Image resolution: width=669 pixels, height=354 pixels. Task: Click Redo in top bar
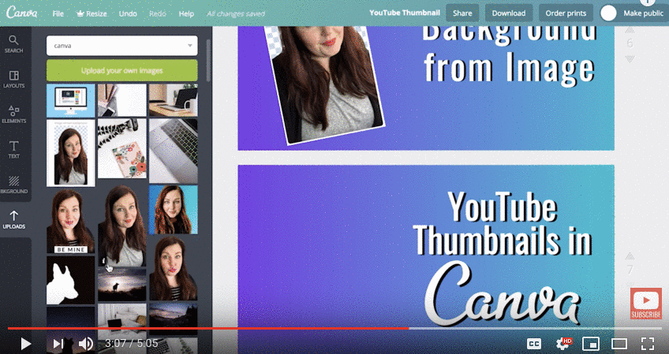pyautogui.click(x=158, y=13)
